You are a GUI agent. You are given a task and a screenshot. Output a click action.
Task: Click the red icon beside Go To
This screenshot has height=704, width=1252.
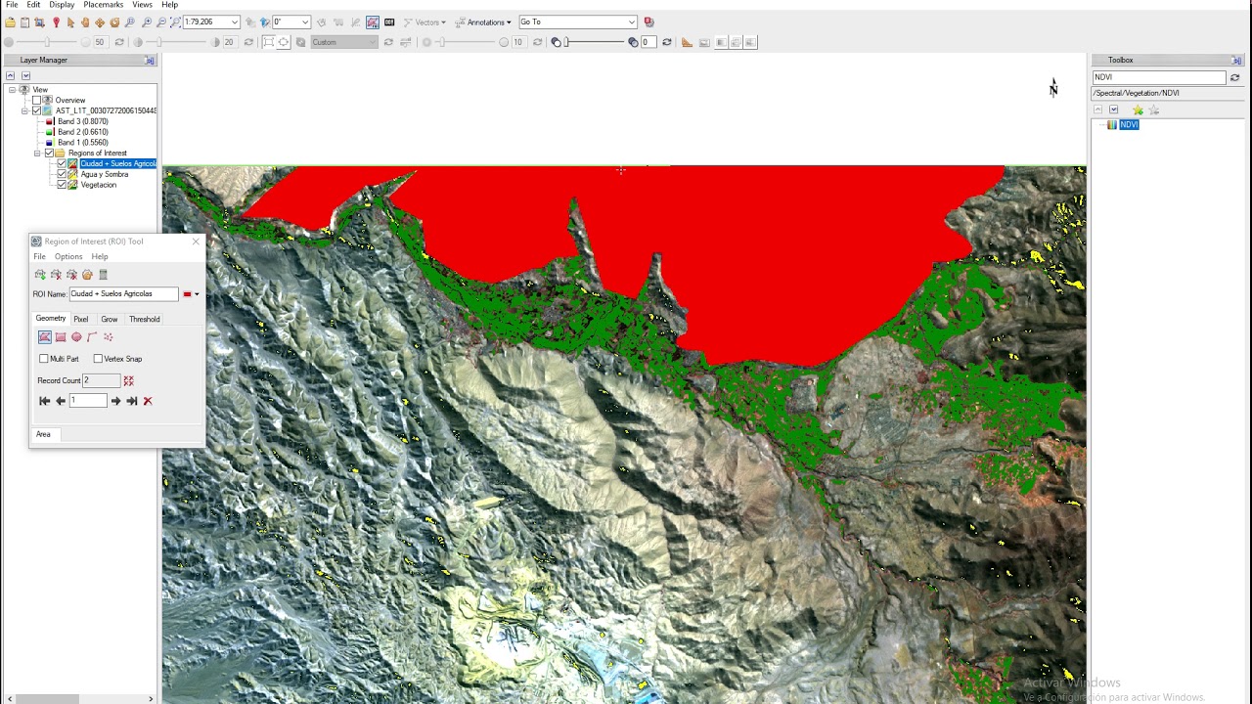pyautogui.click(x=649, y=22)
